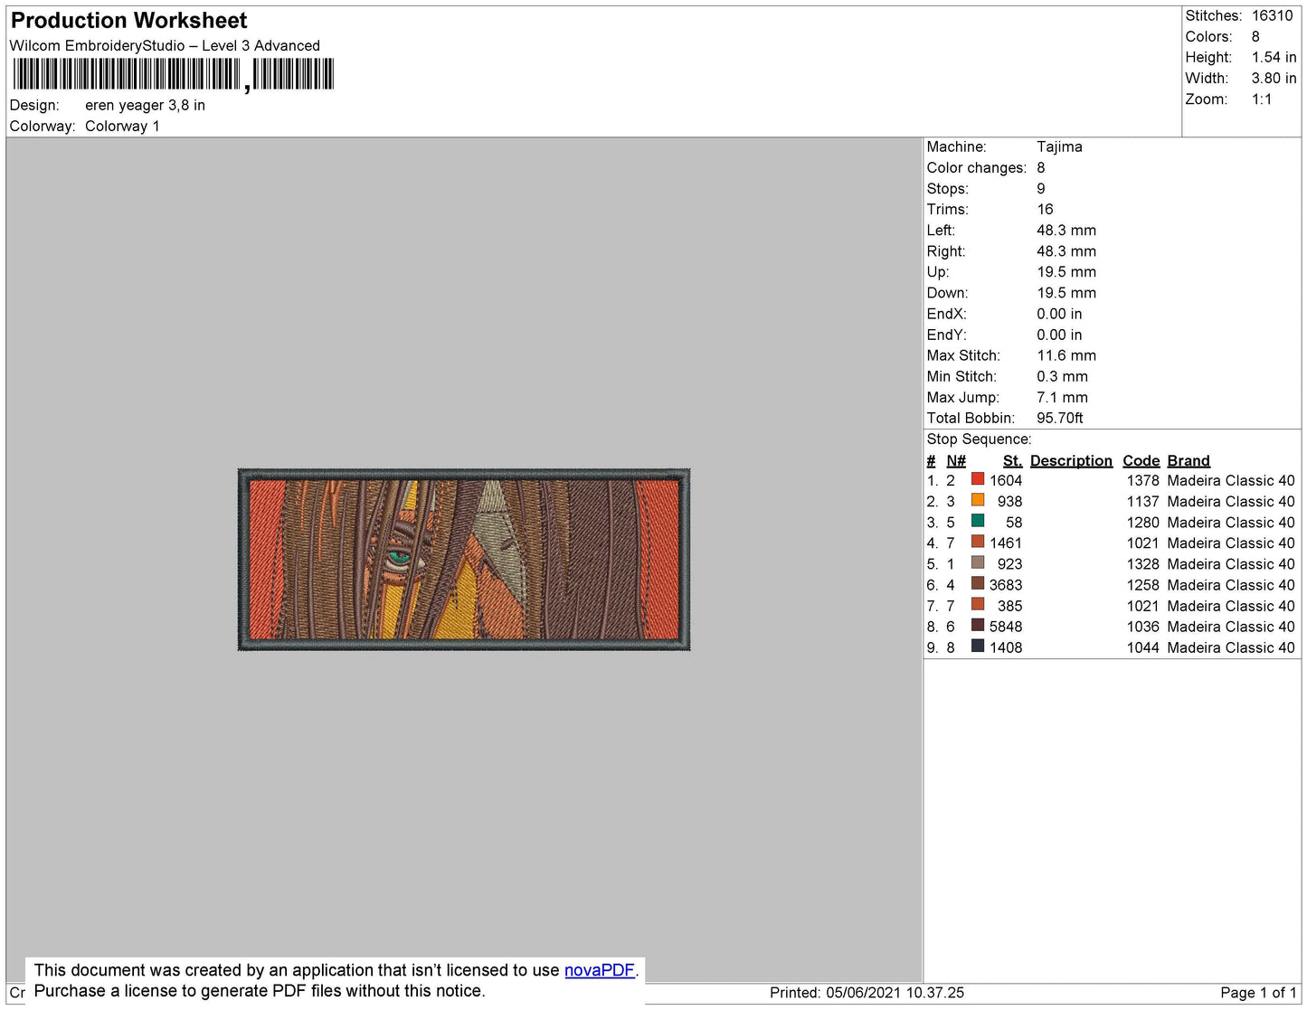Click the Width value '3.80 in'
The height and width of the screenshot is (1010, 1307).
[1274, 78]
